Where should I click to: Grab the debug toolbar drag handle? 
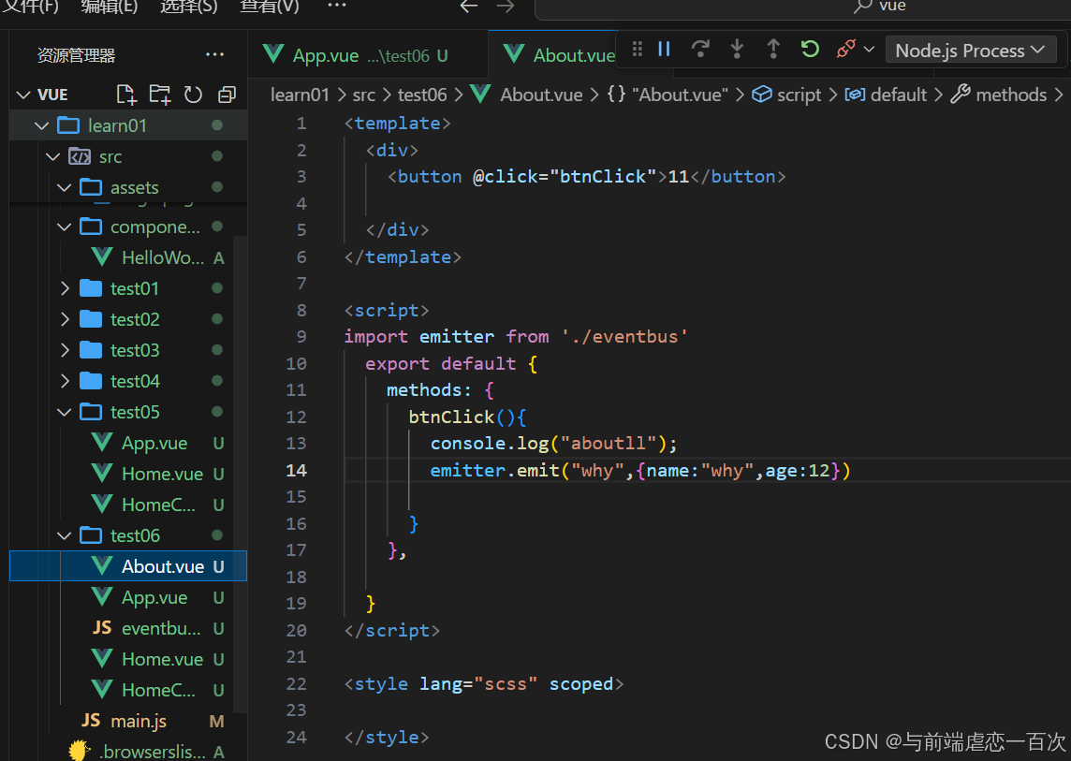point(637,50)
